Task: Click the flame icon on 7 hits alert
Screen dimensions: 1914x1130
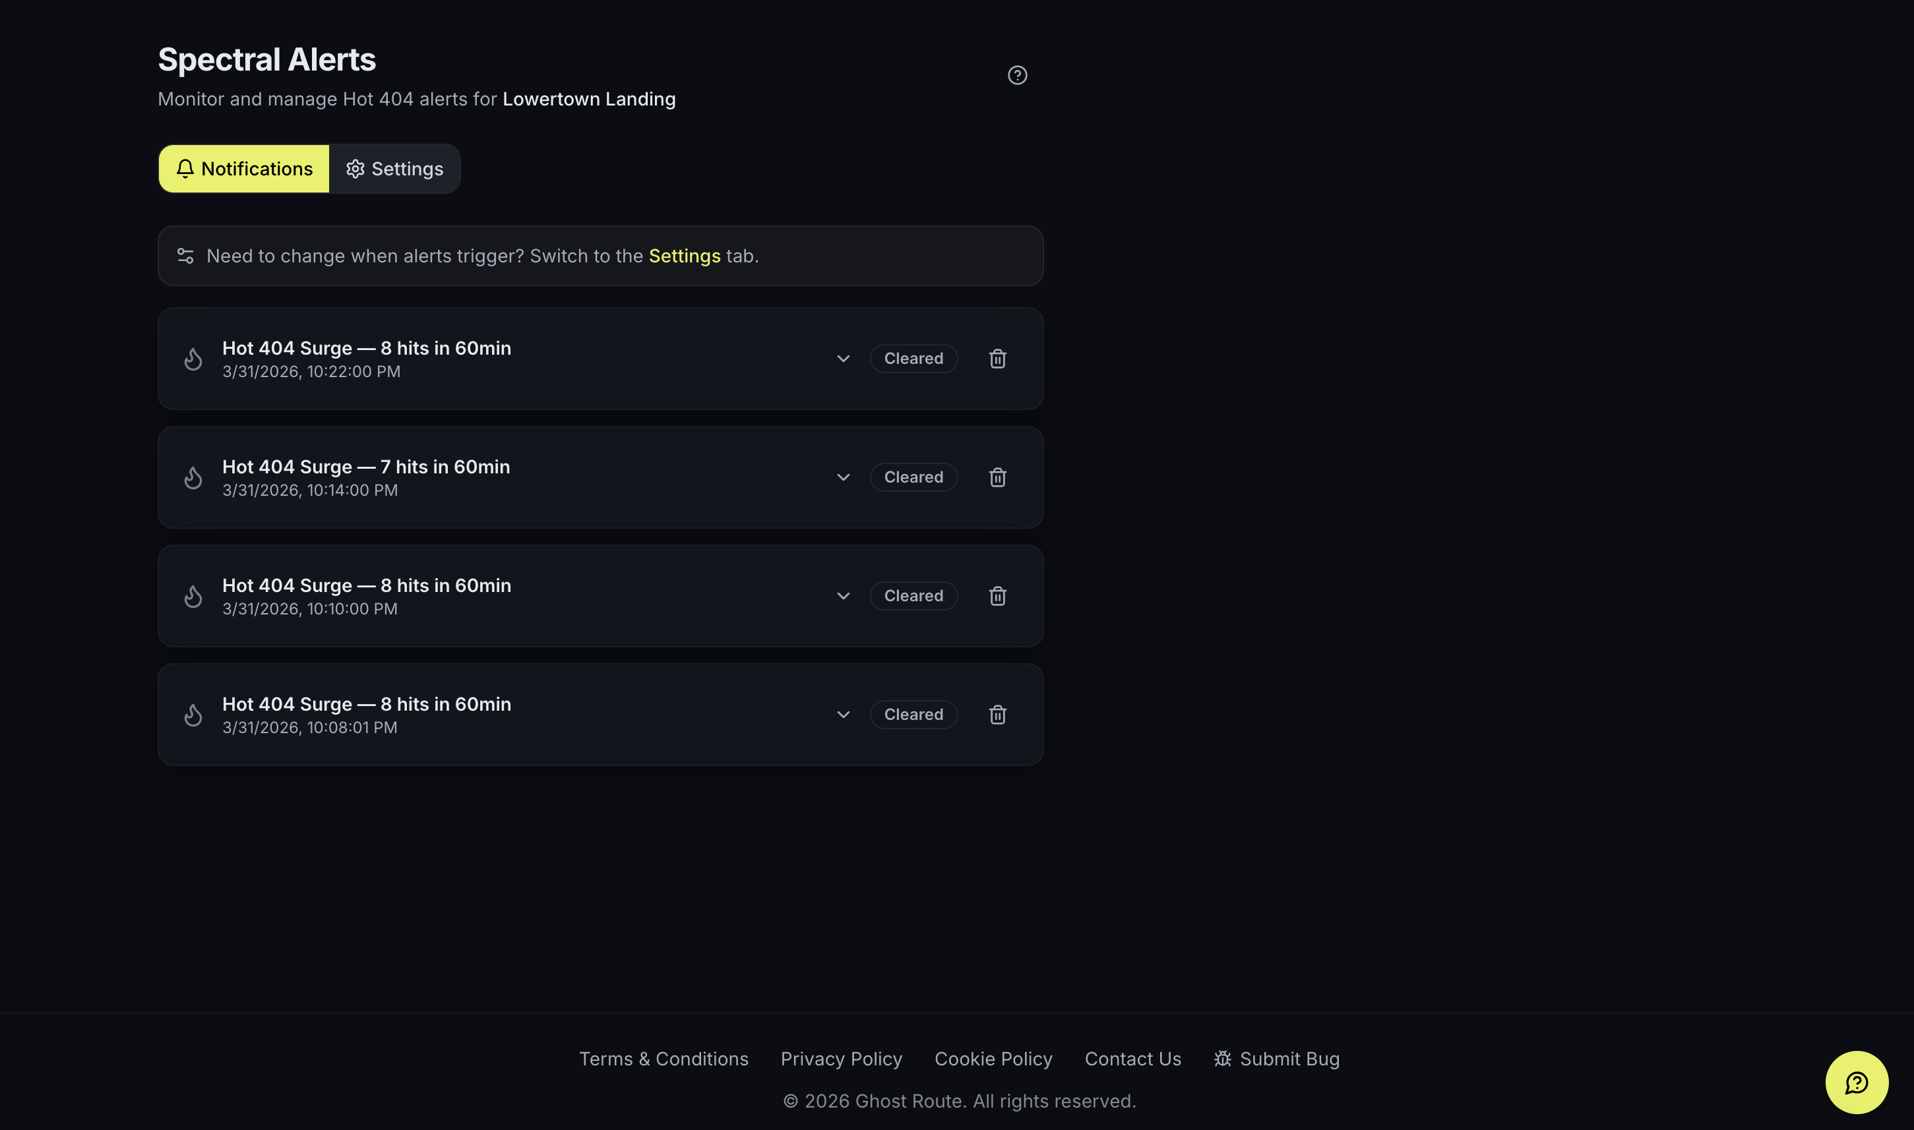Action: (x=193, y=477)
